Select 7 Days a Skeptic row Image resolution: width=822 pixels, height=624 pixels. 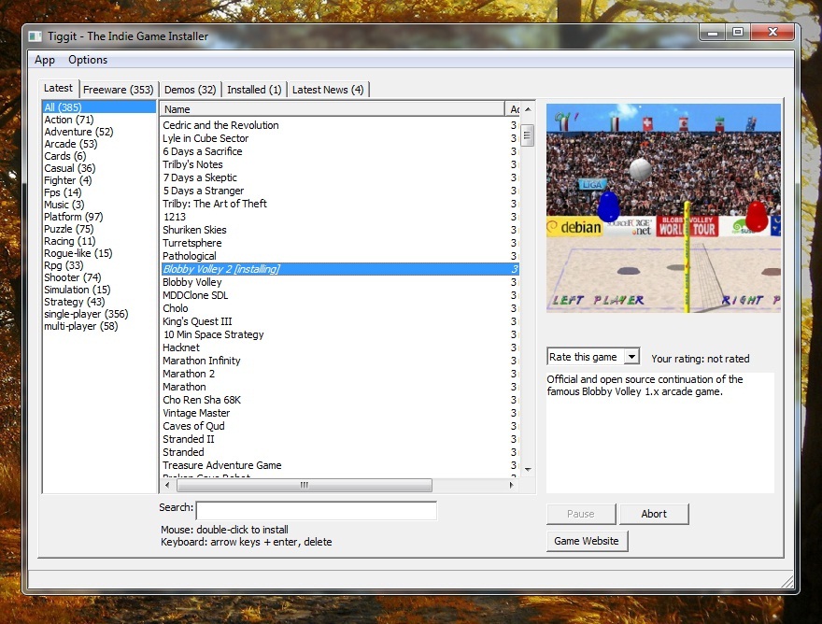click(340, 177)
